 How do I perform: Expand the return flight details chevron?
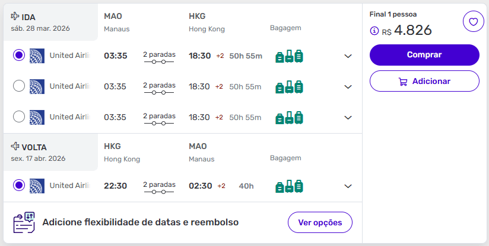(x=348, y=186)
